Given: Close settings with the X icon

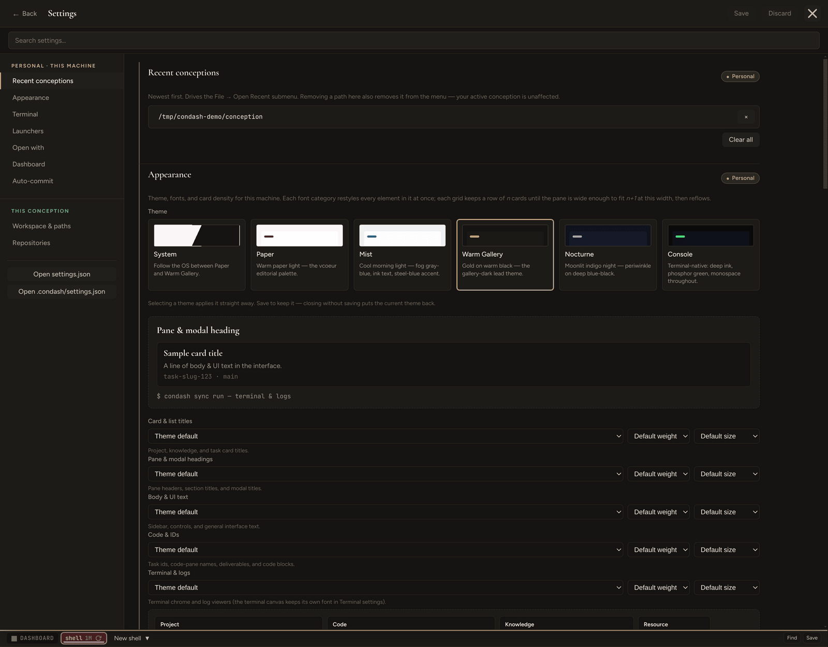Looking at the screenshot, I should (812, 13).
